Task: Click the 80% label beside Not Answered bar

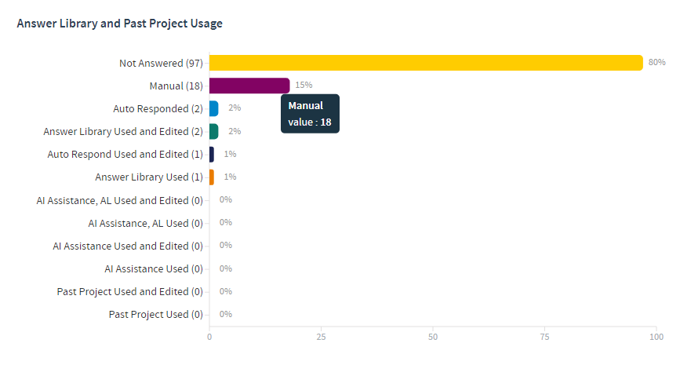Action: pos(656,62)
